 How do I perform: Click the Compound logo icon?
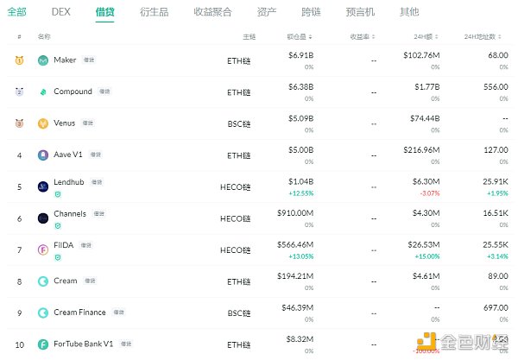pos(43,92)
